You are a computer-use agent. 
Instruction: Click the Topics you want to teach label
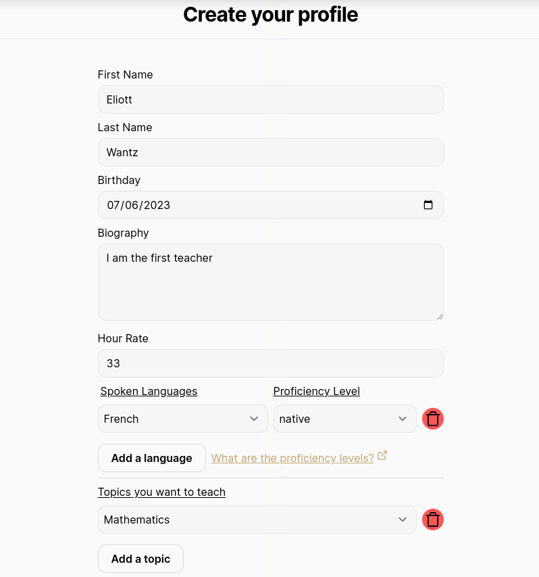tap(161, 492)
